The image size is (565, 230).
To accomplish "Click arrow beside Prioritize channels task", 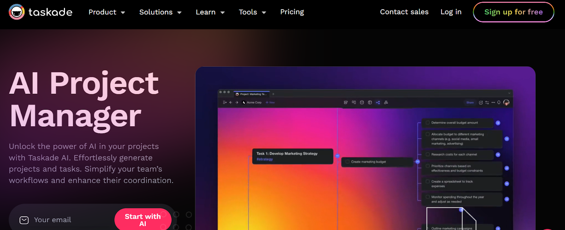I will point(507,168).
